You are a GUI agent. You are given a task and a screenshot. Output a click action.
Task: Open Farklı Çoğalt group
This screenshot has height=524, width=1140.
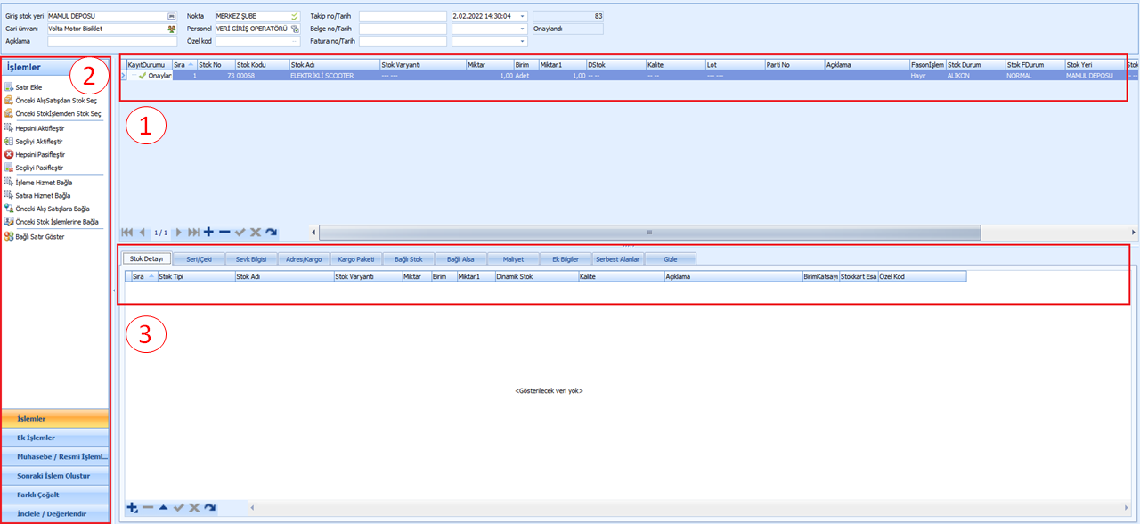click(56, 495)
